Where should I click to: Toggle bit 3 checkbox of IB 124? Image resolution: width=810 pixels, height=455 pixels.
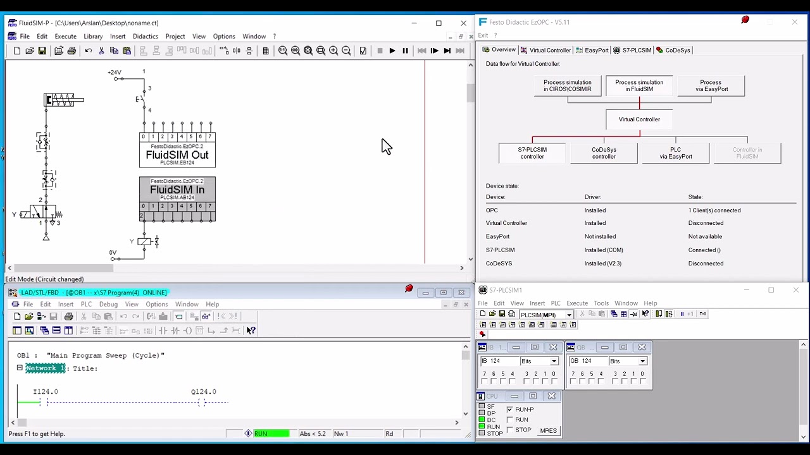tap(526, 381)
